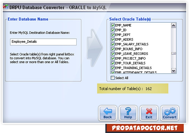Screen dimensions: 189x133
Task: Select the EMP_LEAVE_RECORDS row text
Action: (x=132, y=54)
